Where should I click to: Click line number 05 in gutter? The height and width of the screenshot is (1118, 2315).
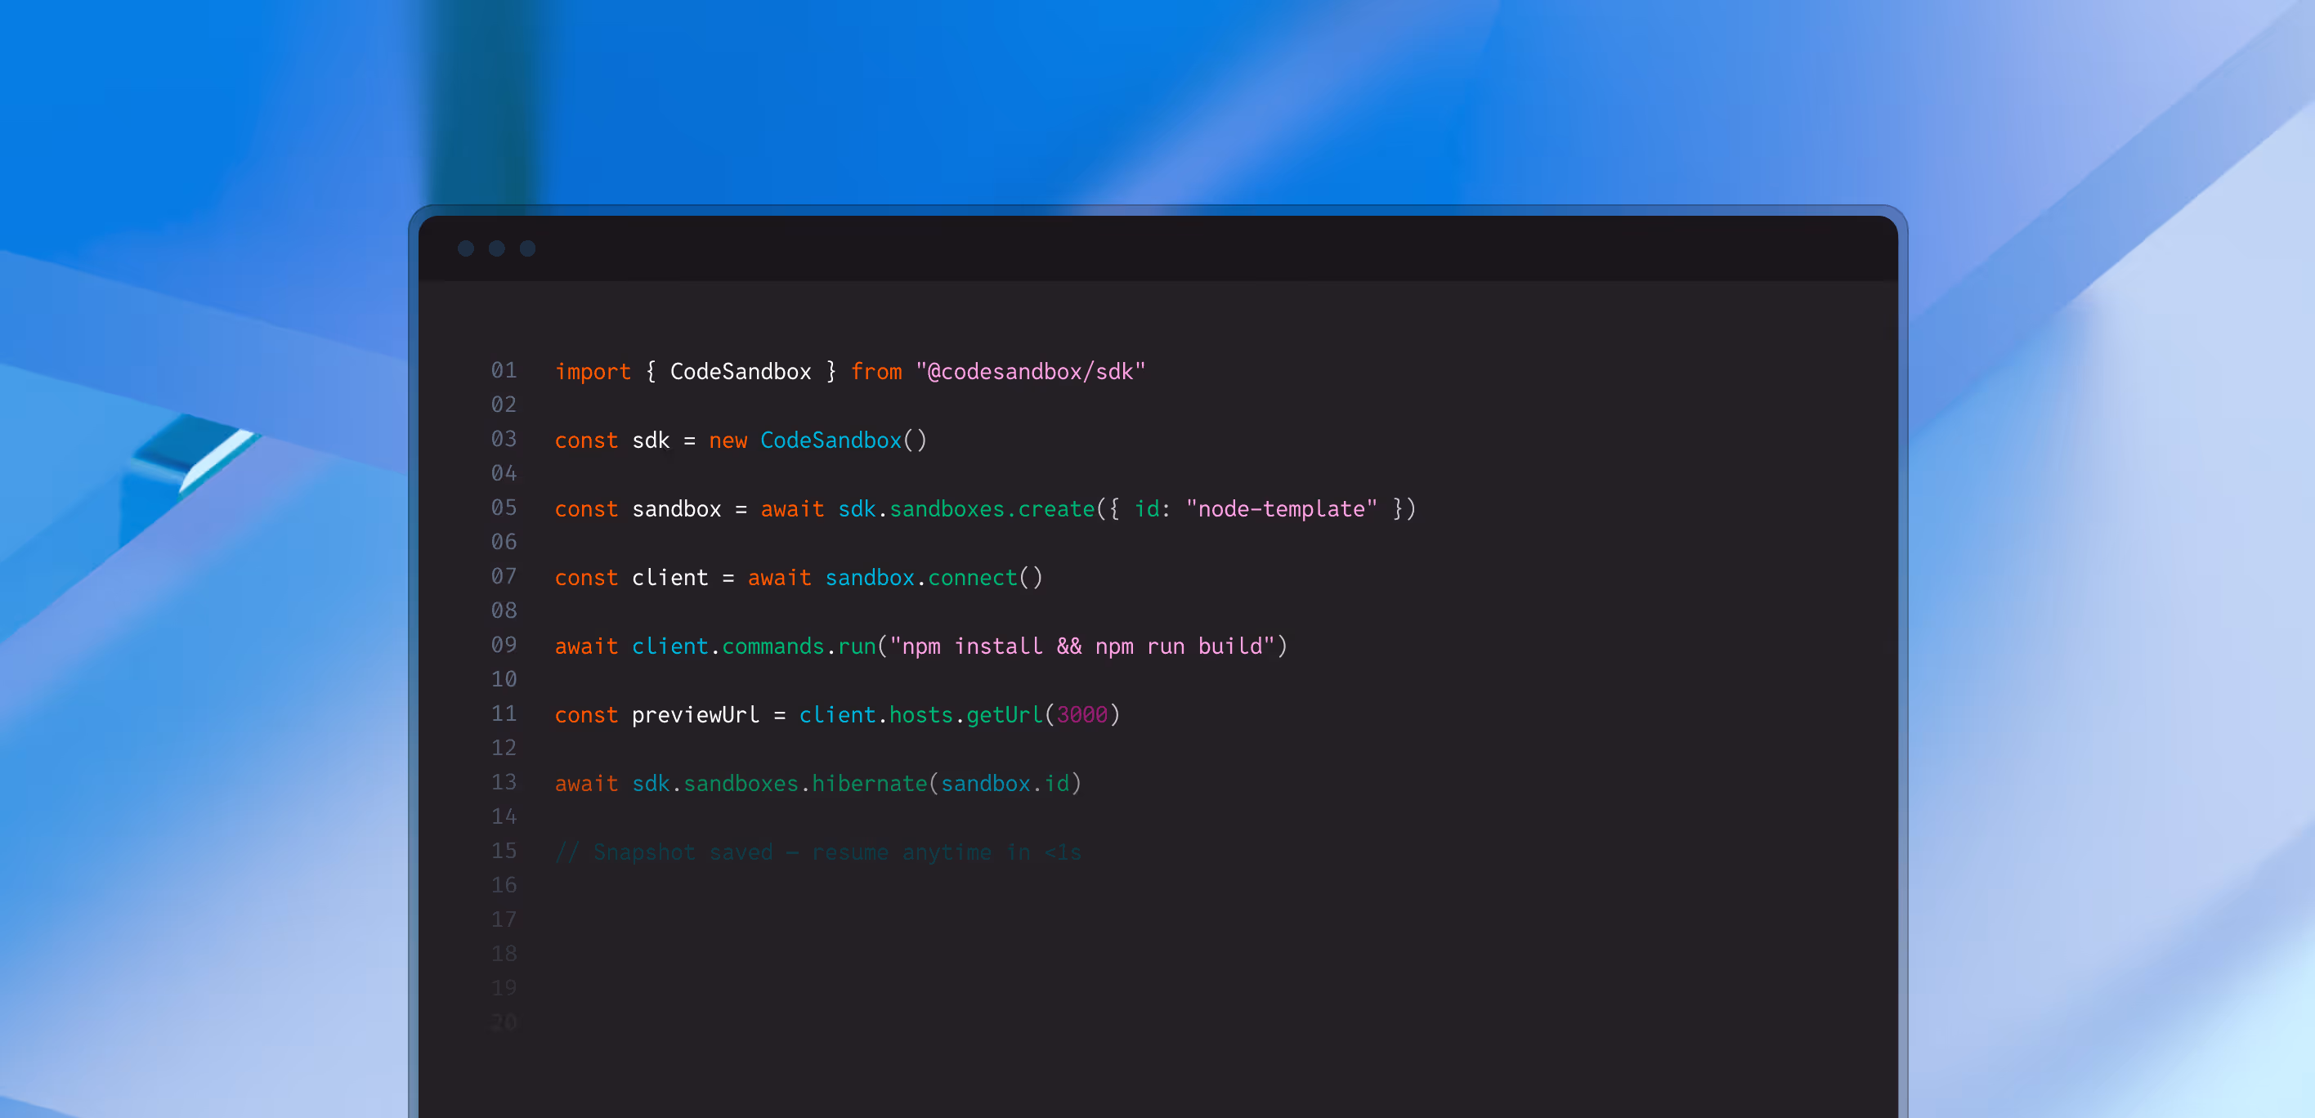click(504, 508)
